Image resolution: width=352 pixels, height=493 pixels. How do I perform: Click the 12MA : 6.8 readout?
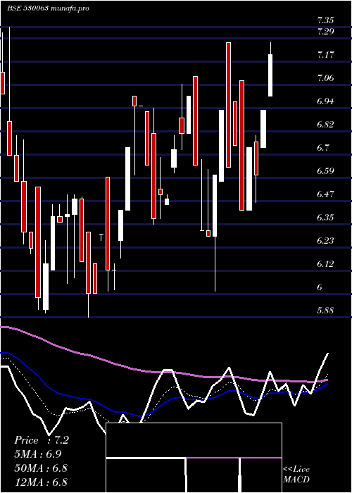pos(41,482)
